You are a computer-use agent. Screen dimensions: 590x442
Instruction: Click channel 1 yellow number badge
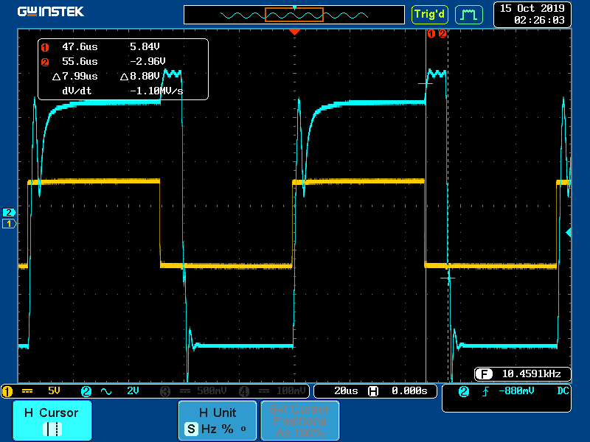tap(7, 391)
